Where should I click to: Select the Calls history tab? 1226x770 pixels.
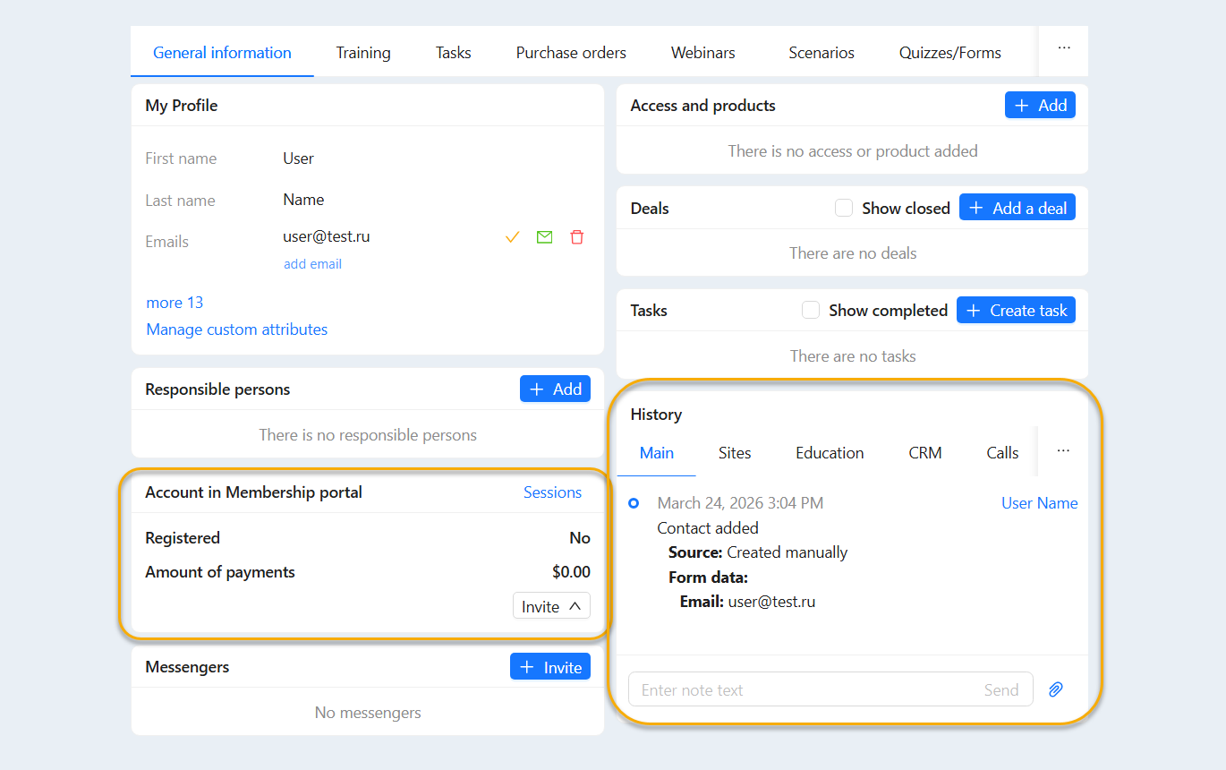[1002, 452]
